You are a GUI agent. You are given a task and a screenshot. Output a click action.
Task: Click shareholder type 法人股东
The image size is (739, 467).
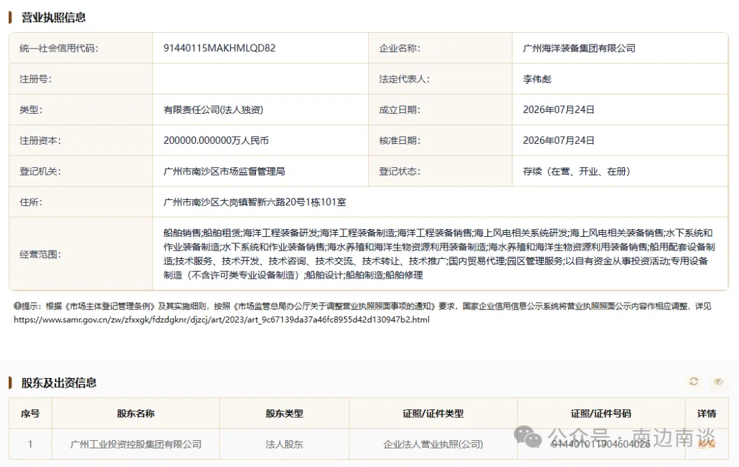[x=284, y=444]
